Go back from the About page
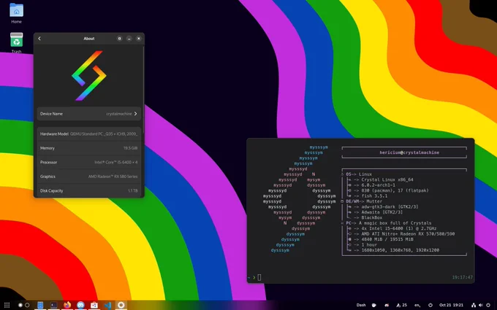 pyautogui.click(x=39, y=39)
